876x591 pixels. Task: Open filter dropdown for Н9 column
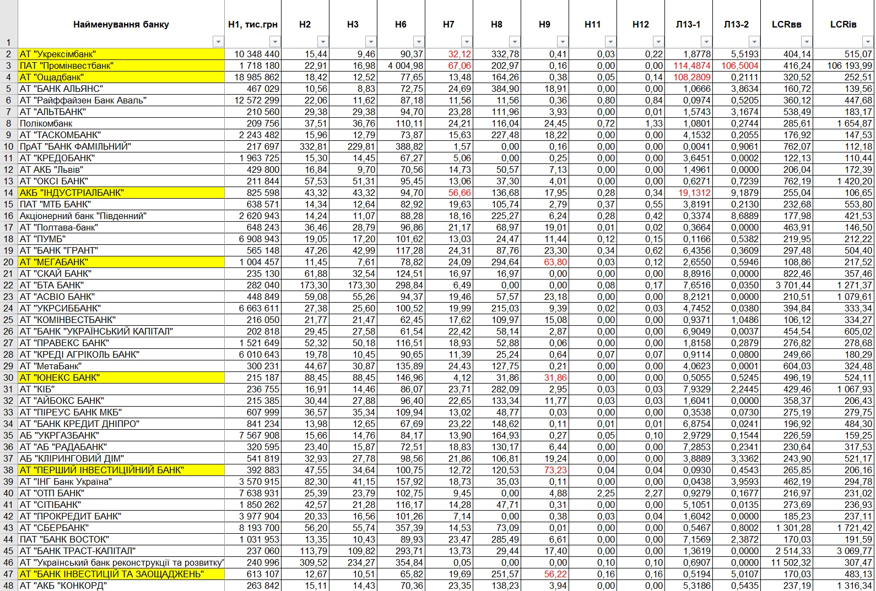pyautogui.click(x=562, y=42)
